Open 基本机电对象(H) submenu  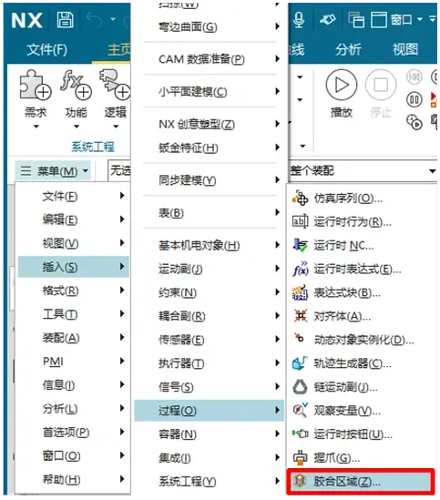210,245
